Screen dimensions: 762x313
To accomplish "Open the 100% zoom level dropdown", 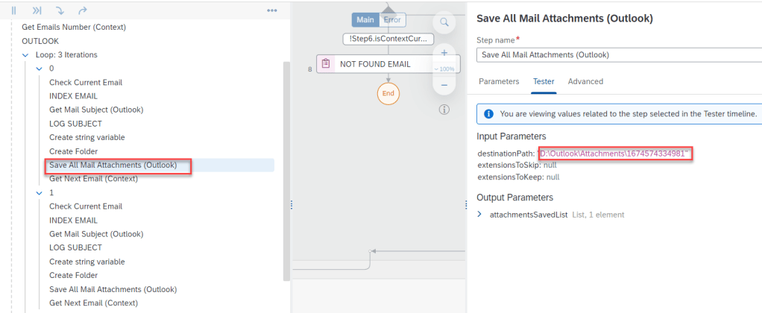I will pyautogui.click(x=444, y=69).
